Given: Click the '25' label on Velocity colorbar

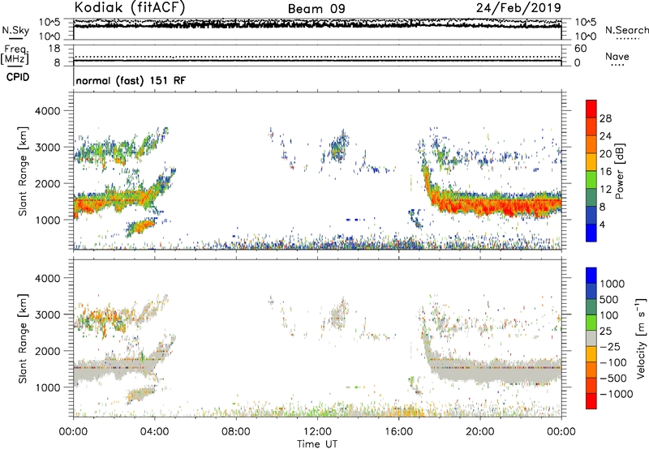Looking at the screenshot, I should tap(606, 331).
